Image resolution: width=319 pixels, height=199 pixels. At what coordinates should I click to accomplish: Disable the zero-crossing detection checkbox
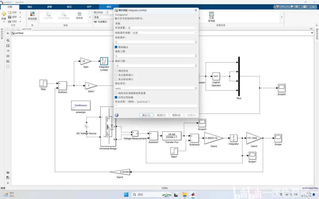116,97
